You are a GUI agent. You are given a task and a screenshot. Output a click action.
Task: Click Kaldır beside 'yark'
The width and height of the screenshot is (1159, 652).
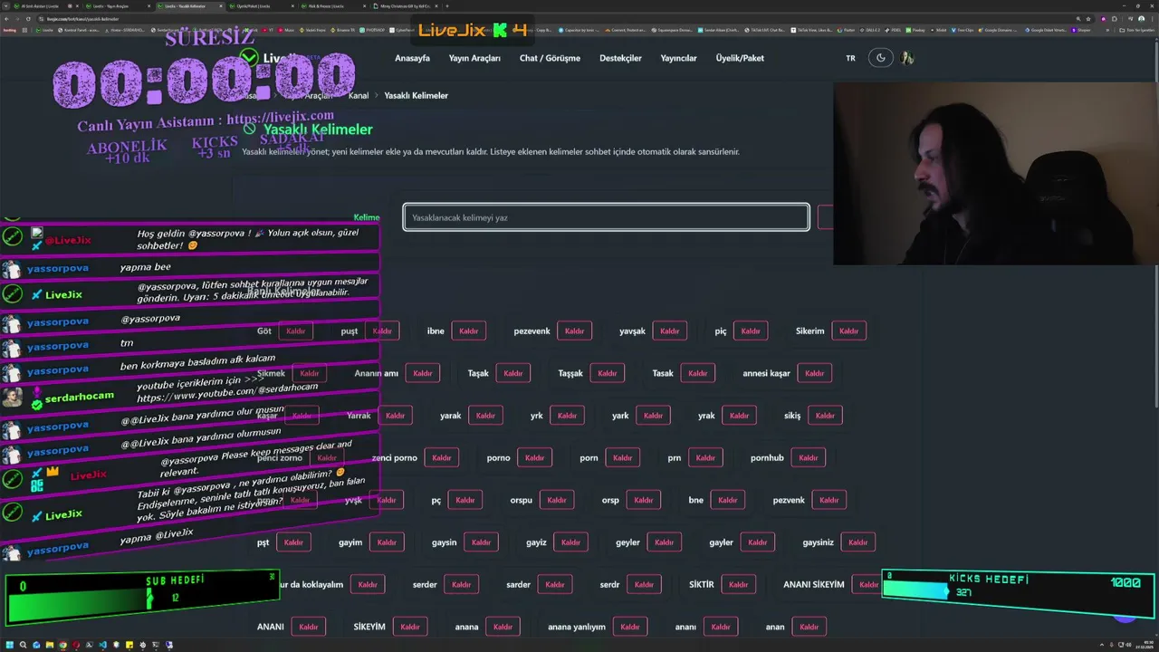tap(653, 416)
